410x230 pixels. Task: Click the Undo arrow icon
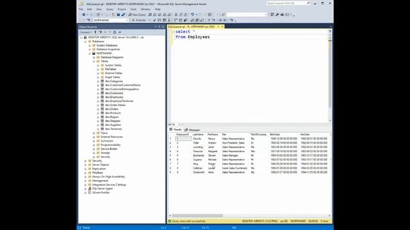192,15
